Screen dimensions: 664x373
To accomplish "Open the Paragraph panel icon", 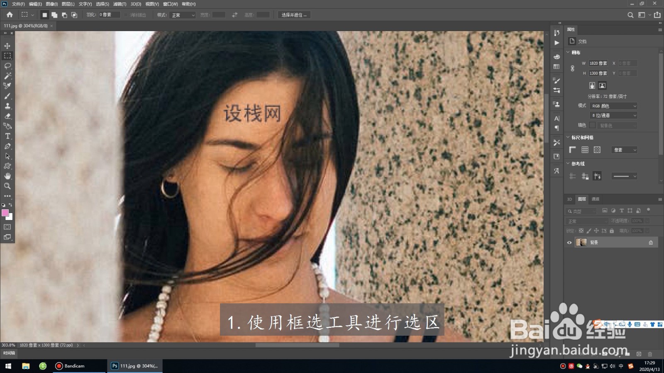I will 557,128.
